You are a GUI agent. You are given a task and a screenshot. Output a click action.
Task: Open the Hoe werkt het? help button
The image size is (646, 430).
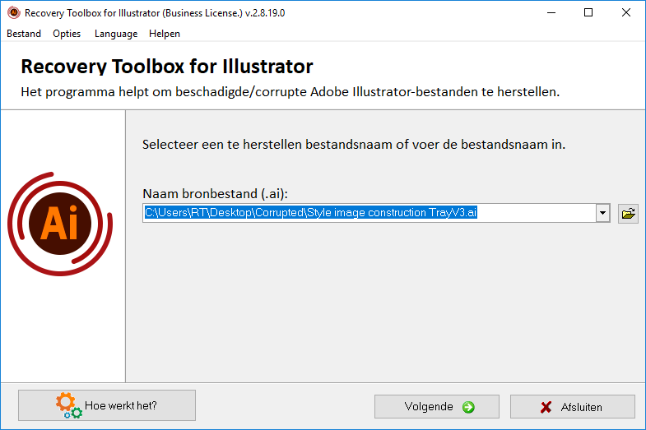pos(107,405)
